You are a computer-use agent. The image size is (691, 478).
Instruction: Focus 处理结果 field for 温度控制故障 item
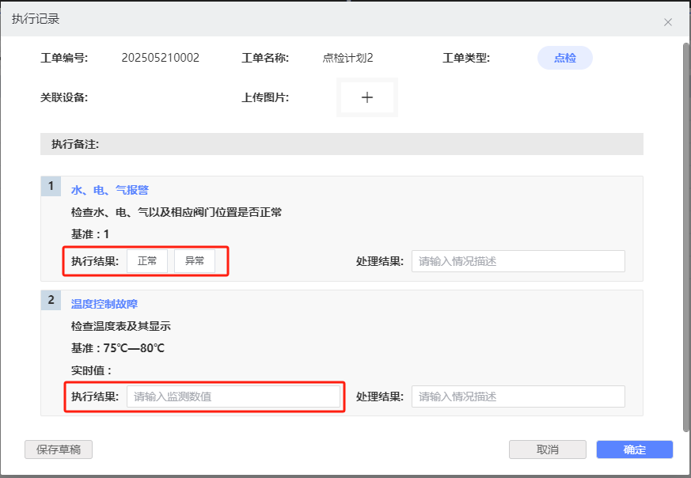(x=518, y=396)
